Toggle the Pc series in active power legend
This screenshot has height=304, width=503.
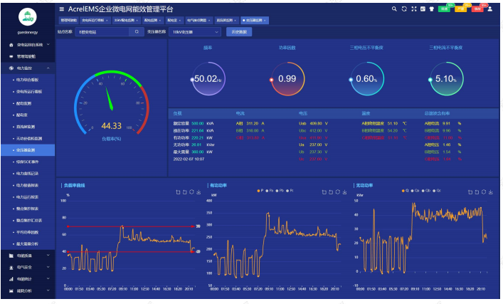290,191
